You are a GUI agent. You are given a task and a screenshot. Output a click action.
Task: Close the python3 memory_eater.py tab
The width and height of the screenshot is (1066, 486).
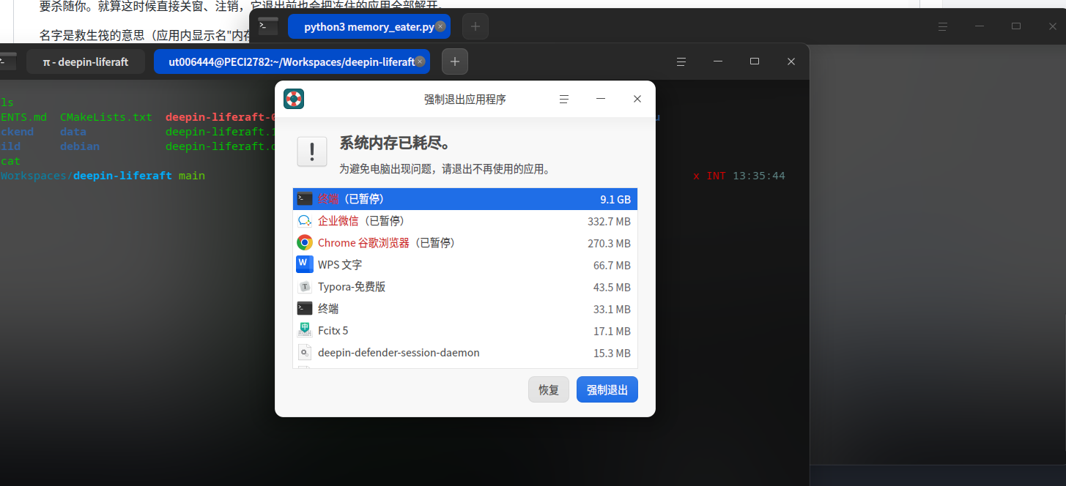pos(440,26)
